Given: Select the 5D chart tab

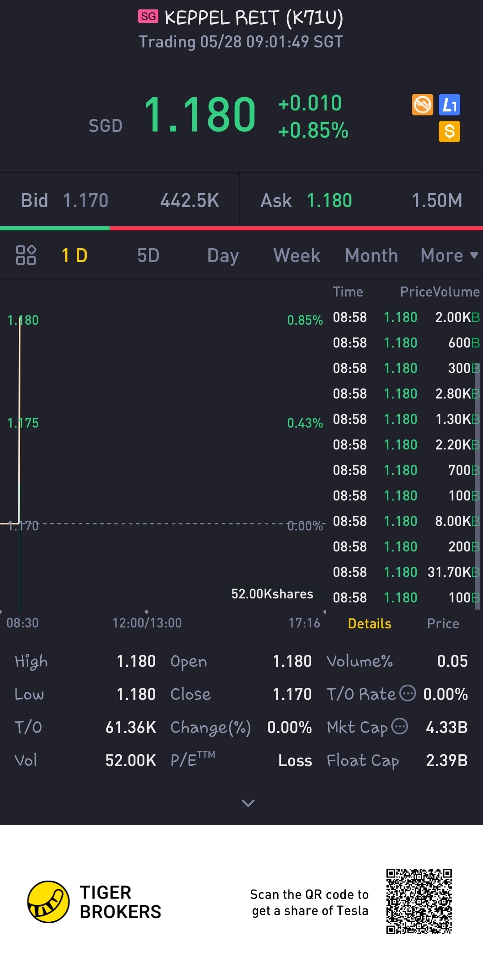Looking at the screenshot, I should (148, 255).
